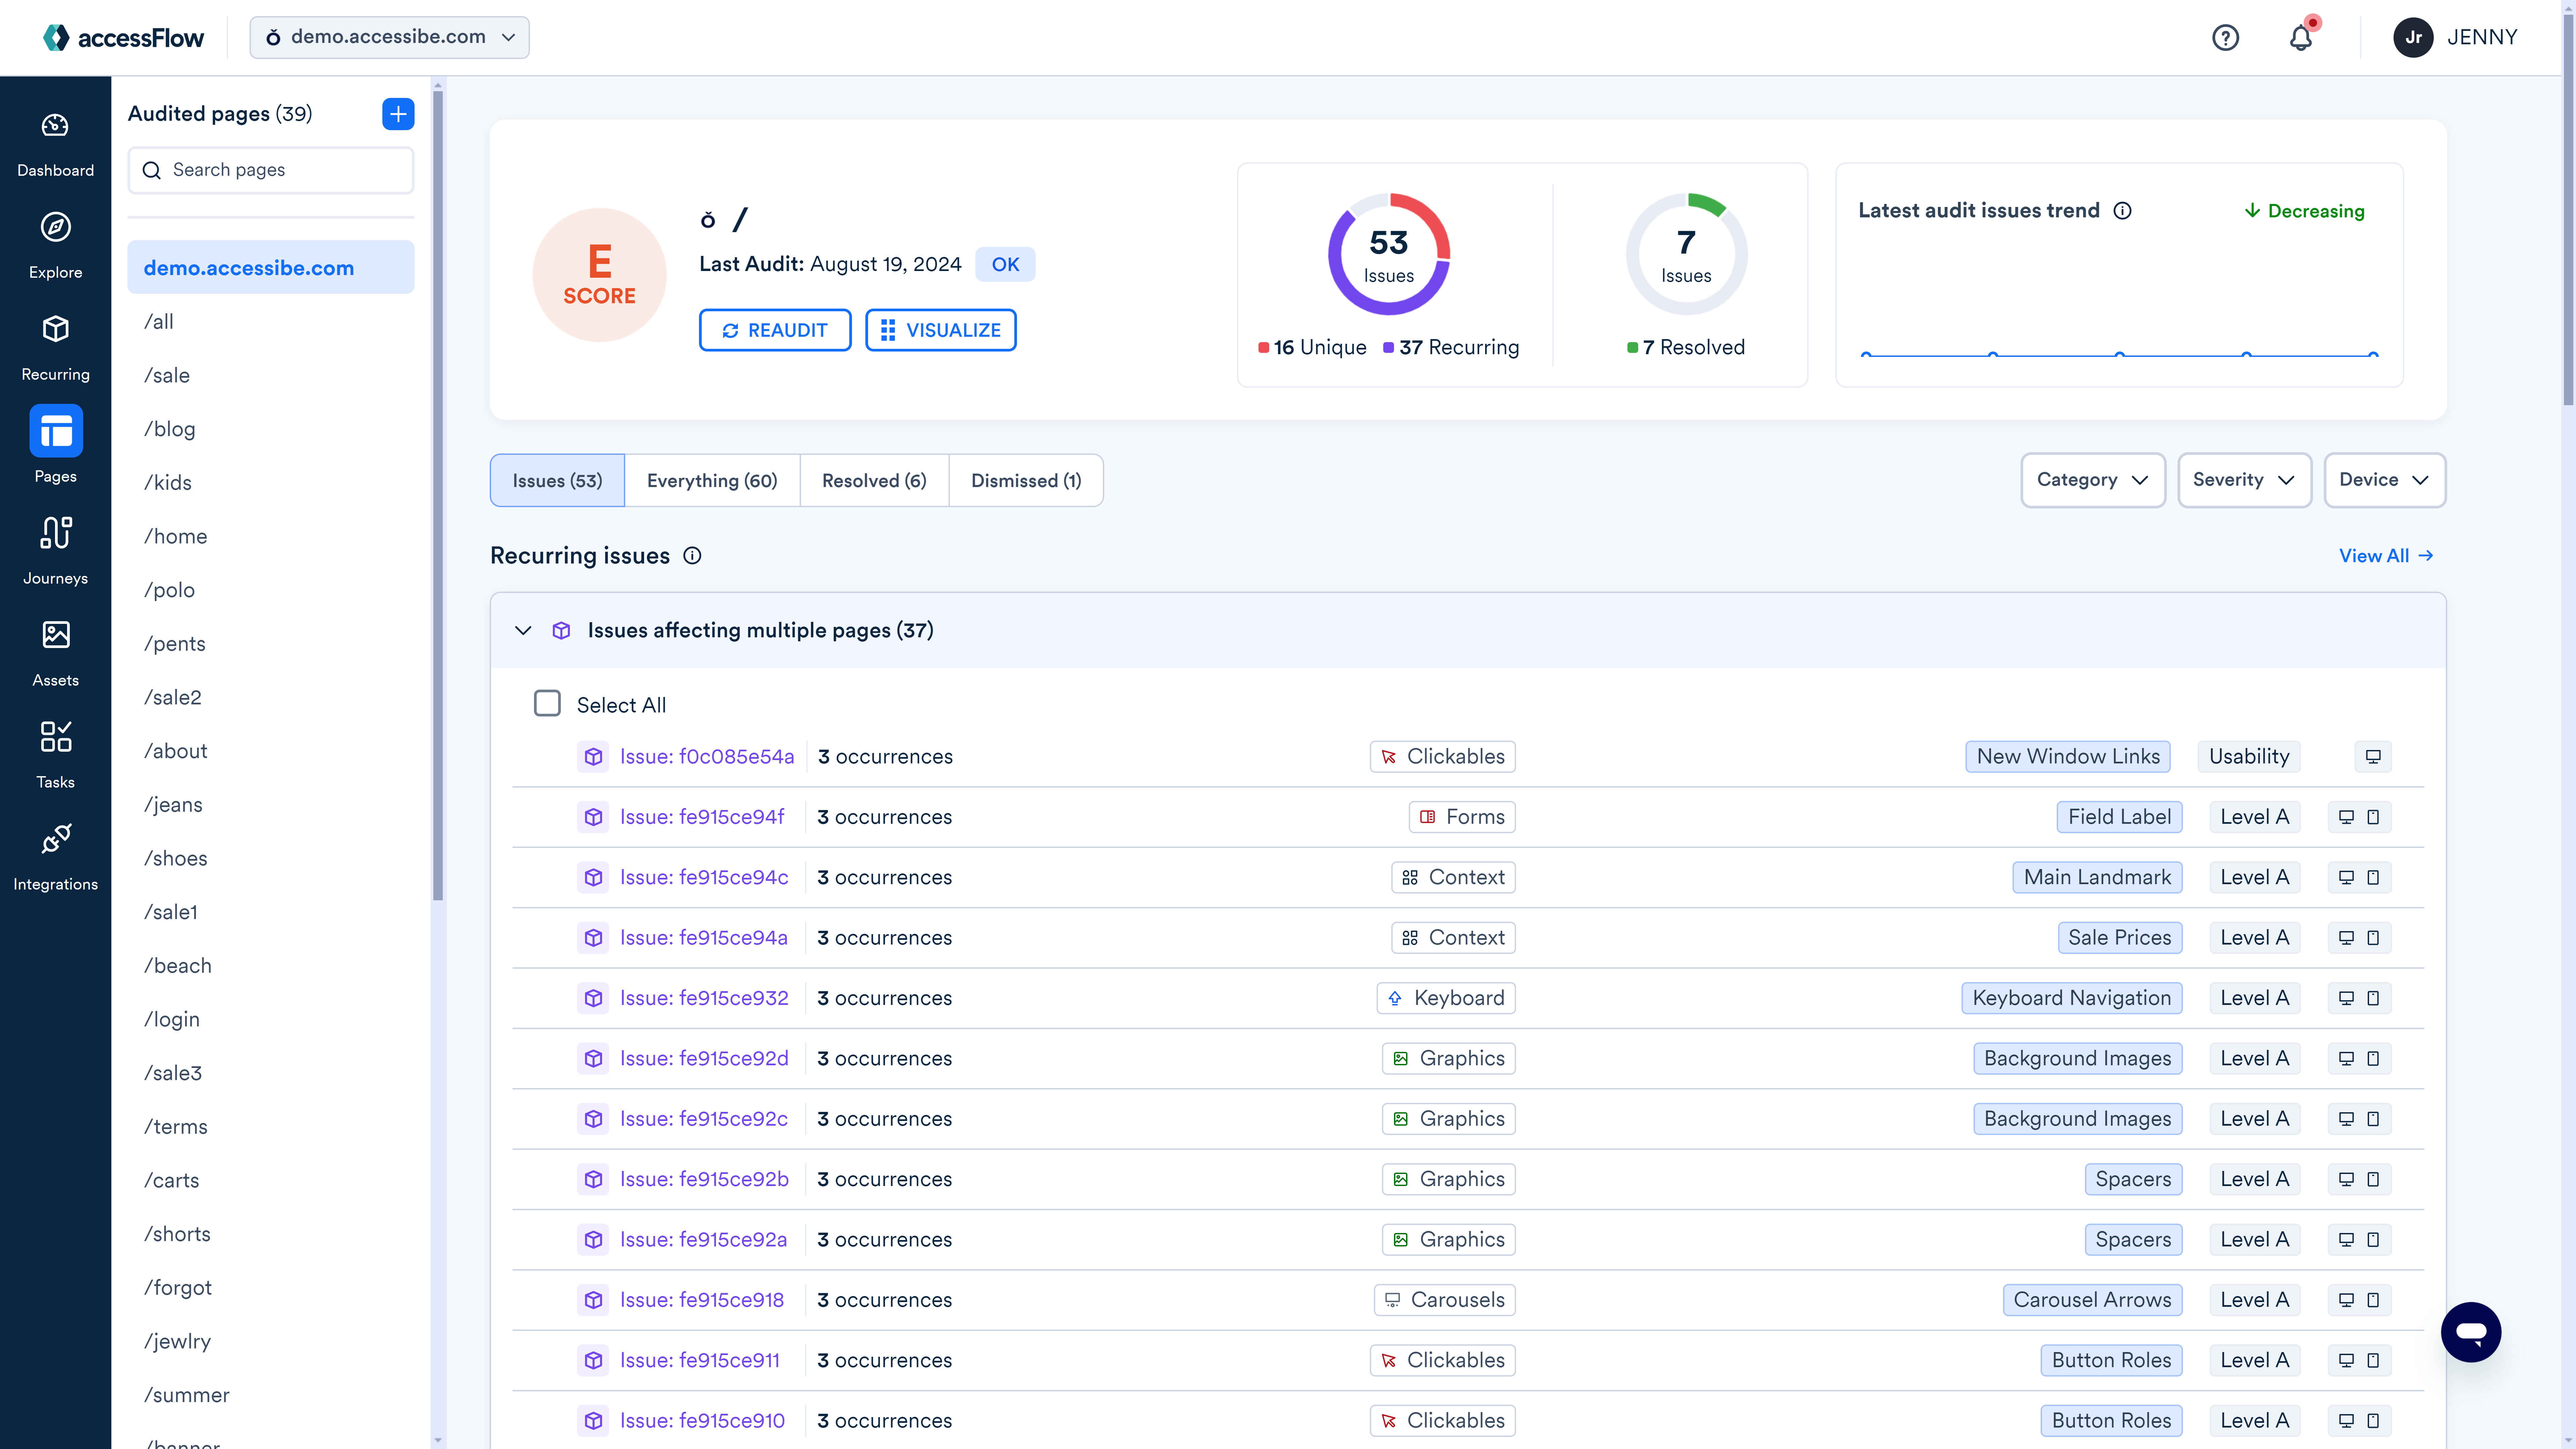Screen dimensions: 2576x1449
Task: Click the Keyboard category badge
Action: pos(1446,998)
